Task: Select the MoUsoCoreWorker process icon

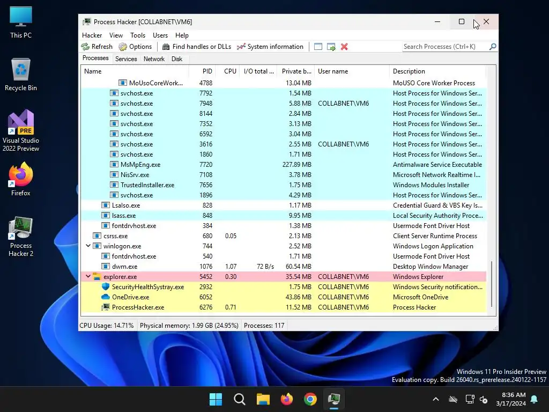Action: point(123,83)
